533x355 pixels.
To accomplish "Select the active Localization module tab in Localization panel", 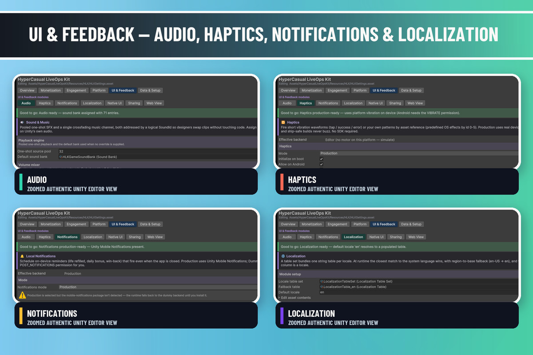I will pyautogui.click(x=354, y=237).
